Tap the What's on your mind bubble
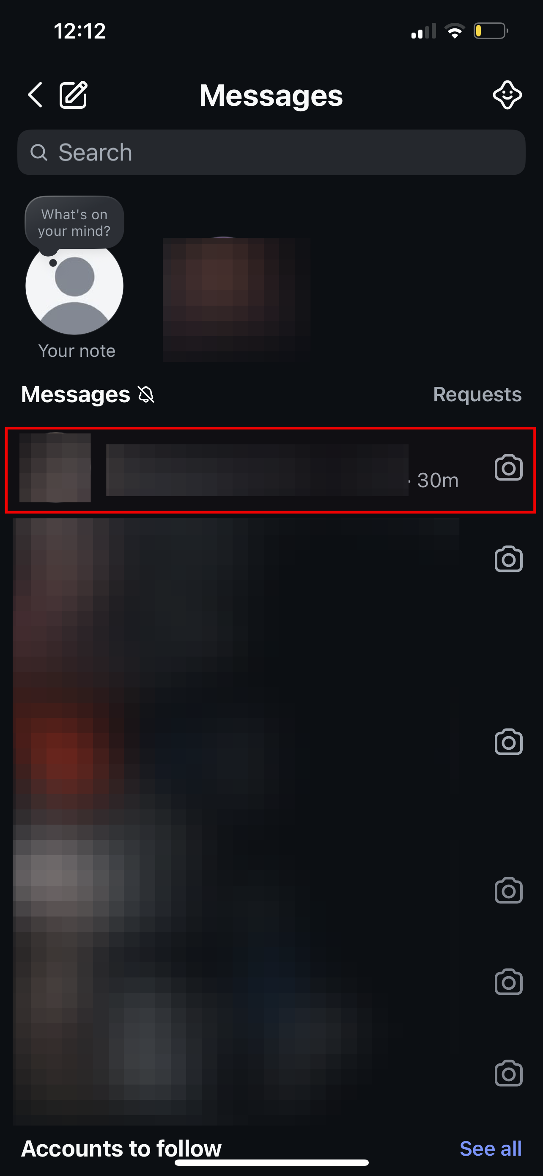The width and height of the screenshot is (543, 1176). point(74,223)
